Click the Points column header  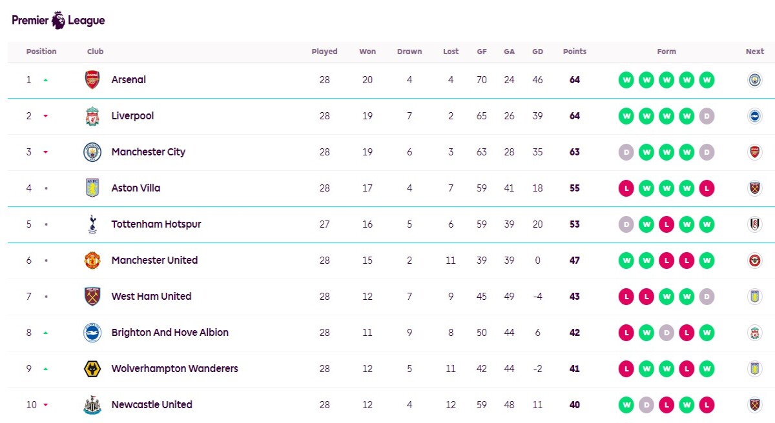click(575, 52)
